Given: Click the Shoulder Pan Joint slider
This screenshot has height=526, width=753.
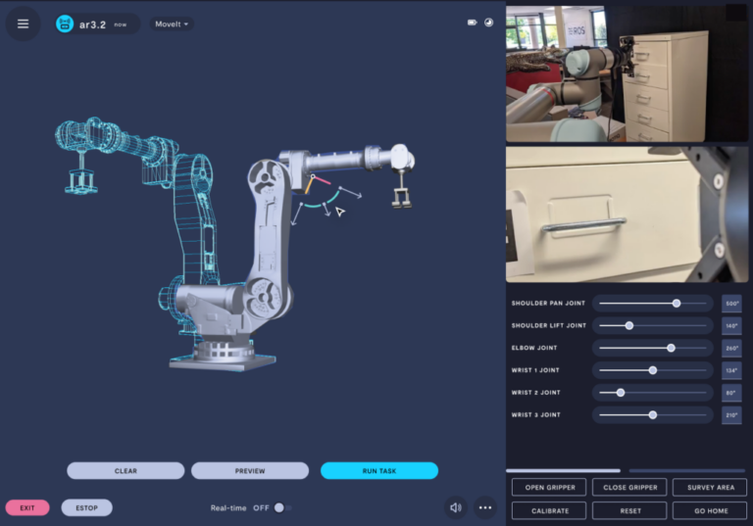Looking at the screenshot, I should coord(652,304).
